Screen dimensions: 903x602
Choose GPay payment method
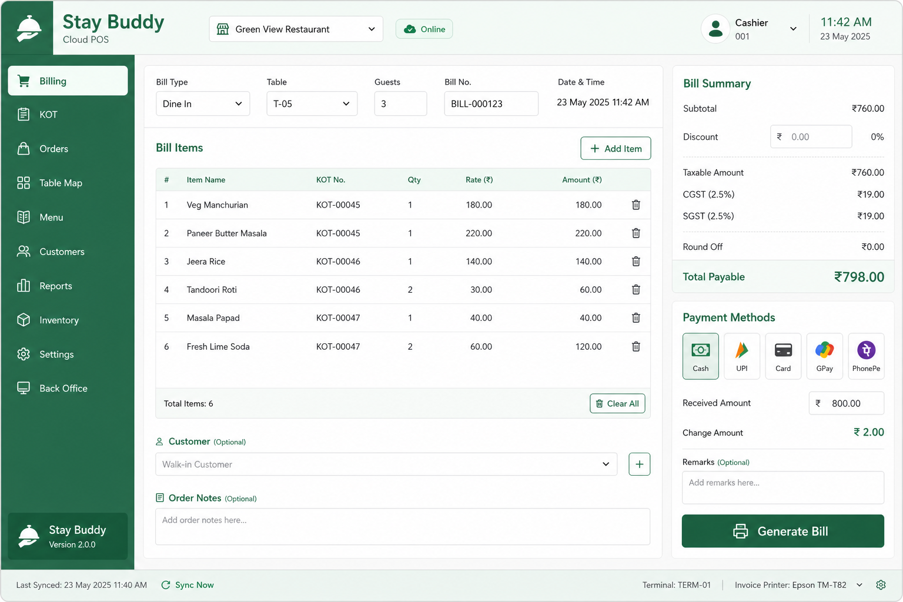[825, 356]
